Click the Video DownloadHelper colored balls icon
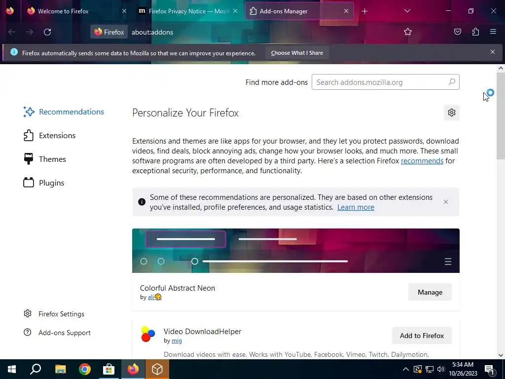The width and height of the screenshot is (505, 379). [148, 334]
